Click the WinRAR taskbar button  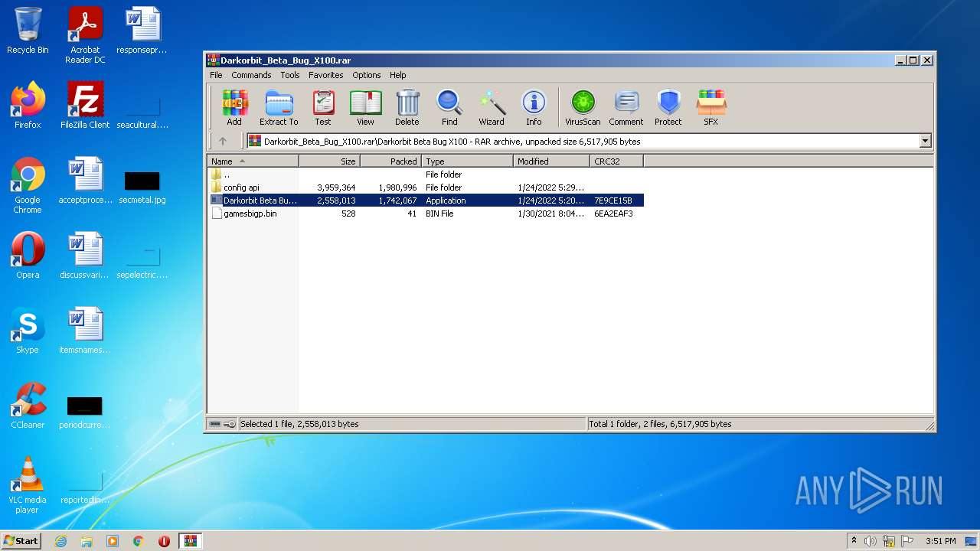point(190,541)
